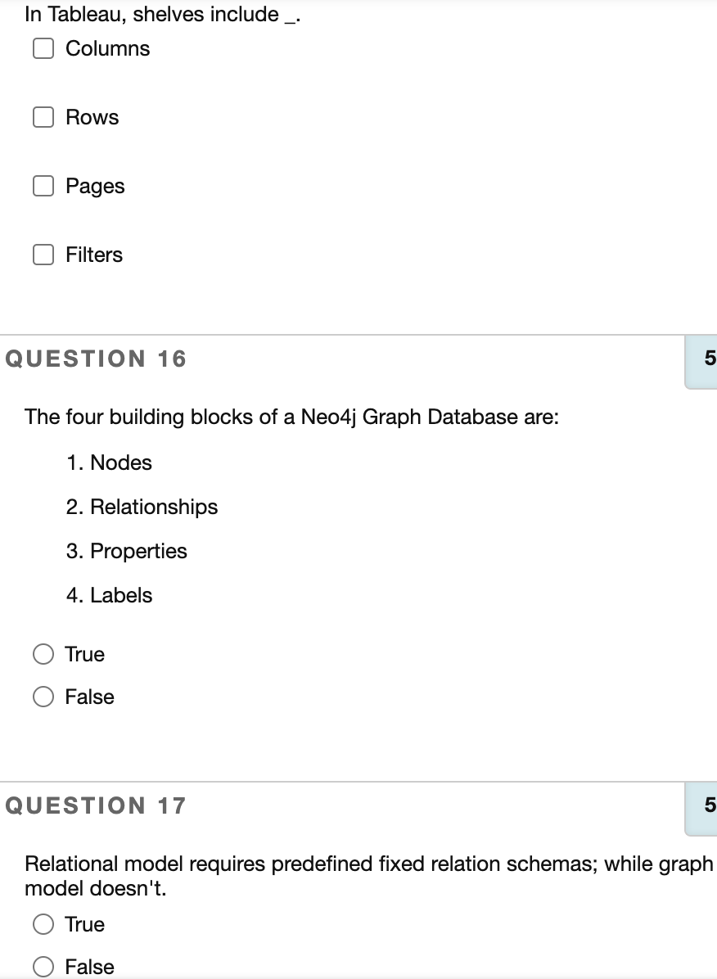This screenshot has height=979, width=717.
Task: Check the Columns checkbox
Action: [43, 49]
